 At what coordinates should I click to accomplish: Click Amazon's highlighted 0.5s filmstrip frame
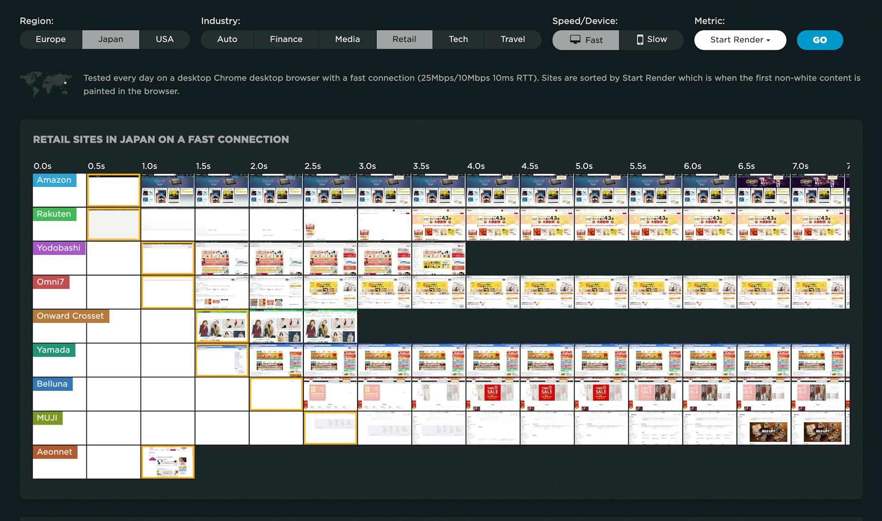click(x=113, y=190)
